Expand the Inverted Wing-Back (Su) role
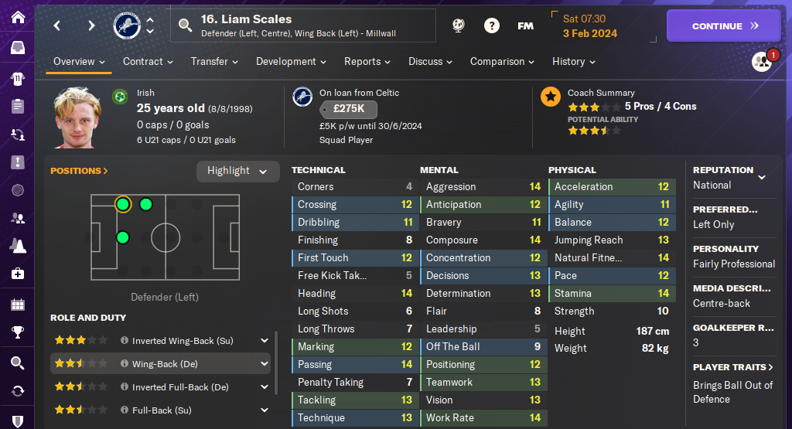 point(265,340)
